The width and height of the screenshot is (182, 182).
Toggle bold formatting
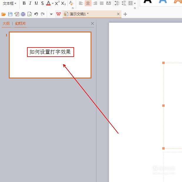click(x=24, y=3)
